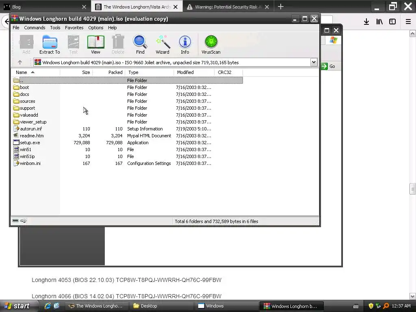The width and height of the screenshot is (416, 312).
Task: Open the browser library icon
Action: pyautogui.click(x=379, y=22)
